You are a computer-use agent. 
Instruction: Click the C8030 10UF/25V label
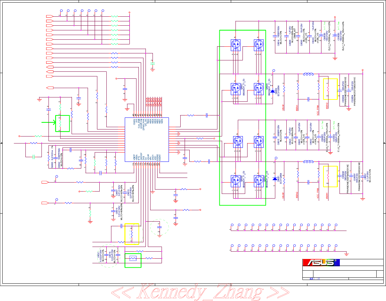tap(302, 35)
